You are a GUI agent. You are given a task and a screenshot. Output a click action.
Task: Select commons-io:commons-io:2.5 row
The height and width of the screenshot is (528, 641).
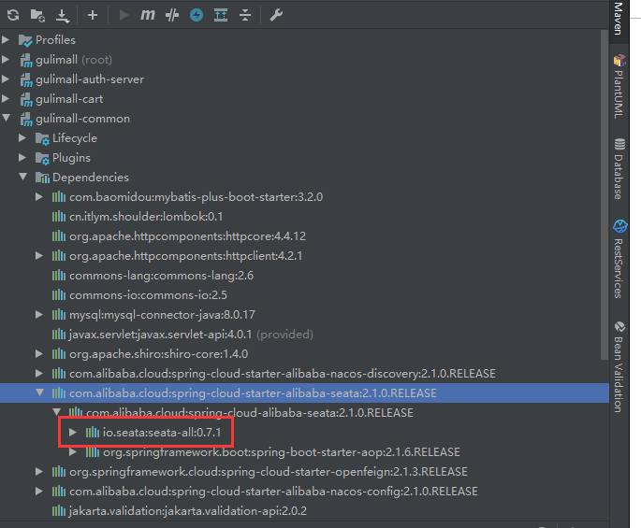[x=304, y=294]
